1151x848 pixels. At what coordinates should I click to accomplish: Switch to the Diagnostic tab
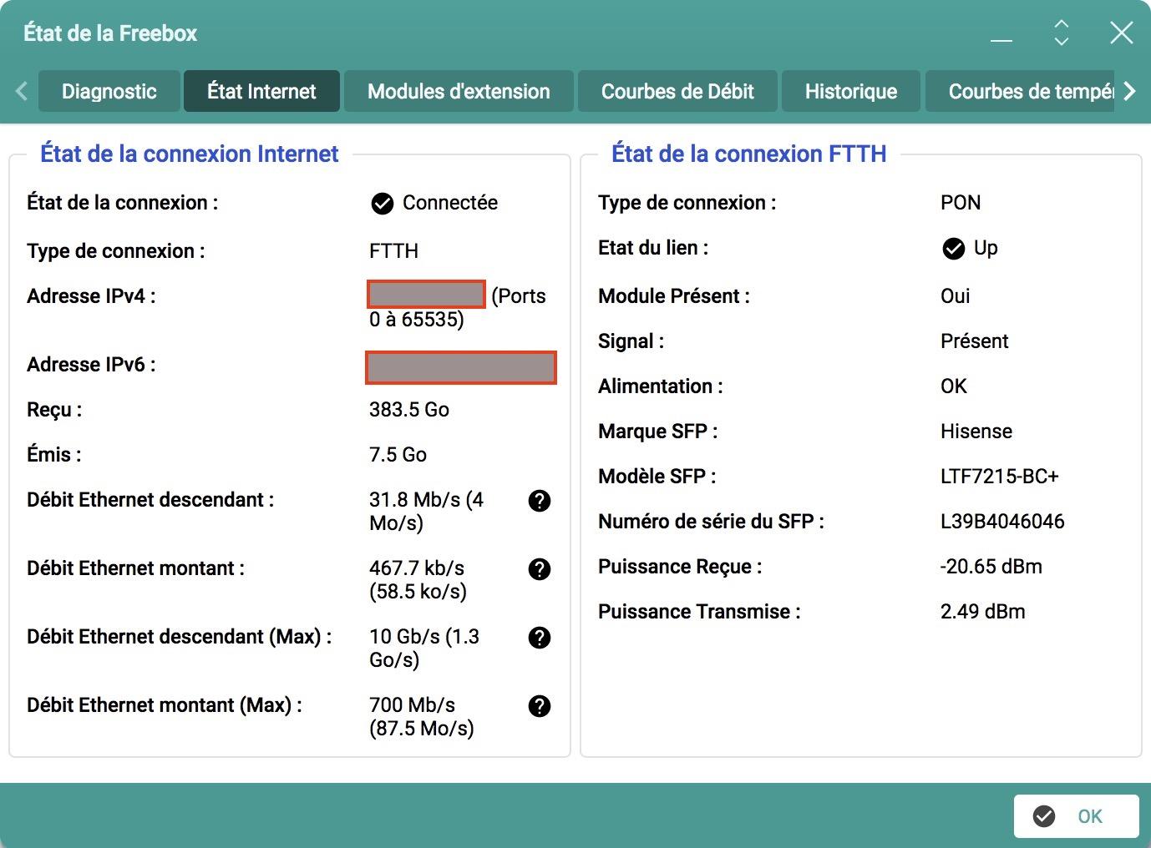tap(109, 91)
